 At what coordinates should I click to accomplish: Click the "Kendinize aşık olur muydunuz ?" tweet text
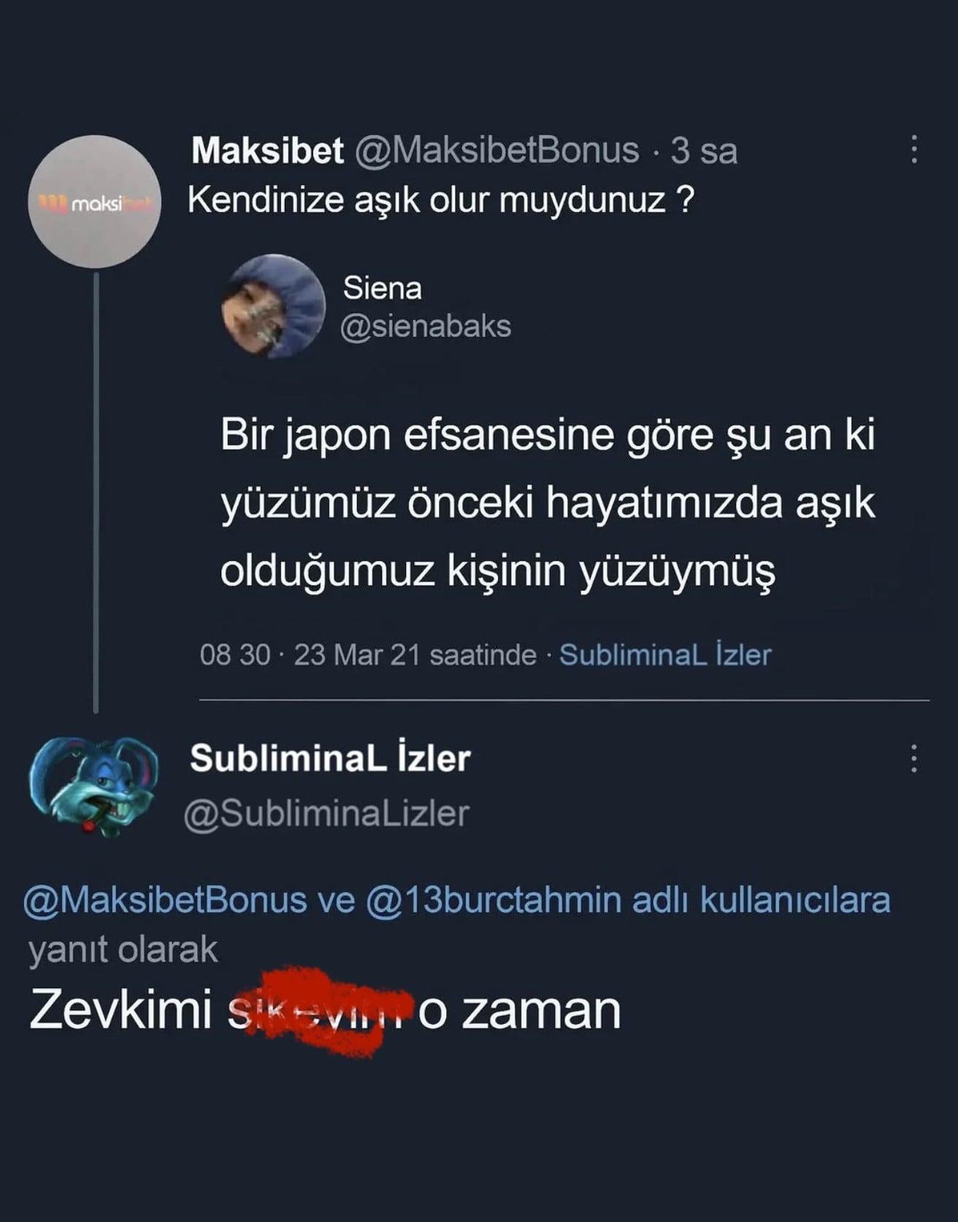point(440,200)
